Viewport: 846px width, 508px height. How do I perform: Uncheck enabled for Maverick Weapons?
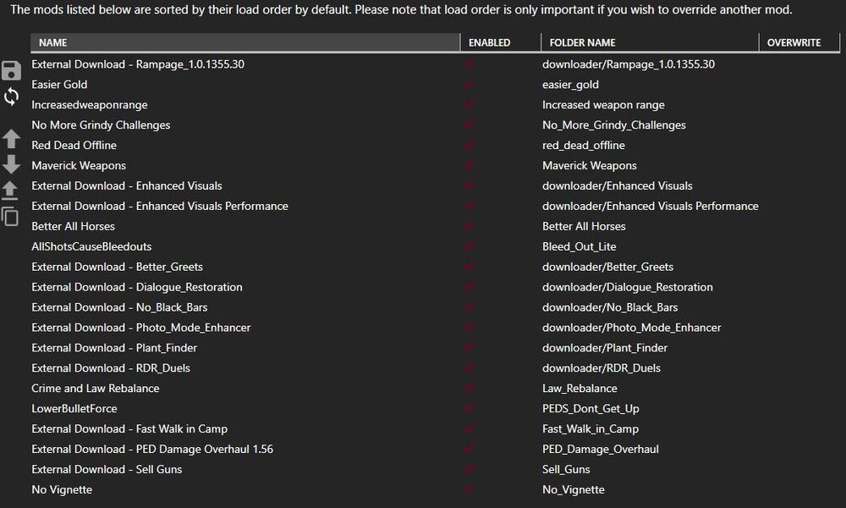(469, 166)
